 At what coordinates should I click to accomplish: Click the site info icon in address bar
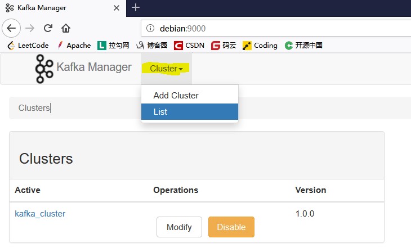[150, 28]
